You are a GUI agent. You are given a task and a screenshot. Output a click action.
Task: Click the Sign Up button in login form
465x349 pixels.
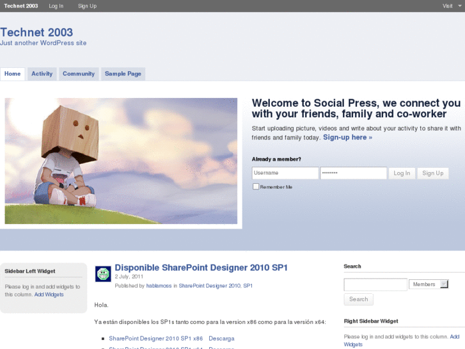coord(433,173)
